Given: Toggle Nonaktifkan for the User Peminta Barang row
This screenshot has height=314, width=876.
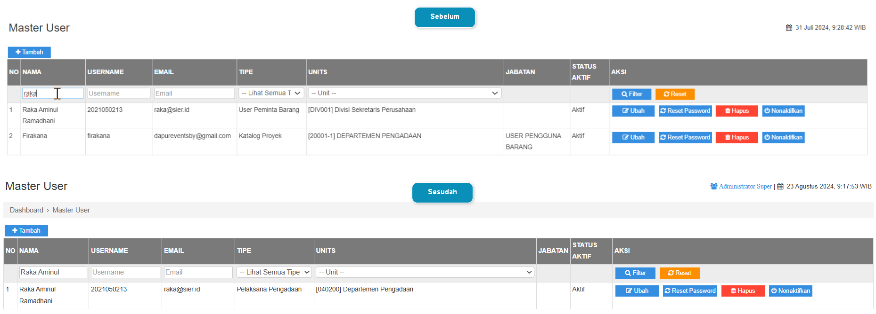Looking at the screenshot, I should pos(783,111).
